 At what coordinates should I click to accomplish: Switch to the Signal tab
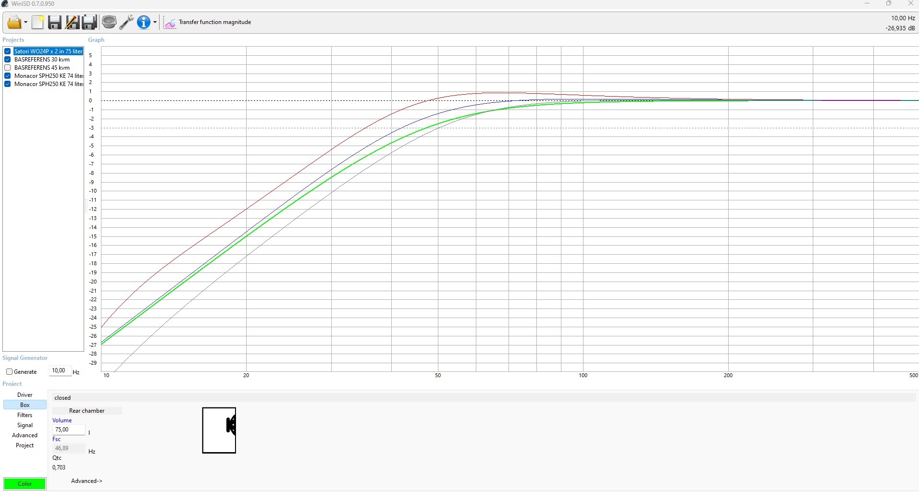tap(25, 425)
